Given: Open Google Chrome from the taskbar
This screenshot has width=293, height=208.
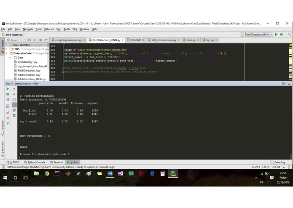Looking at the screenshot, I should pos(47,173).
